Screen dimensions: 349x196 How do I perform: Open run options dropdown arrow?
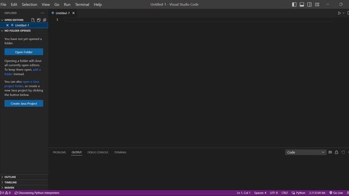[x=344, y=13]
